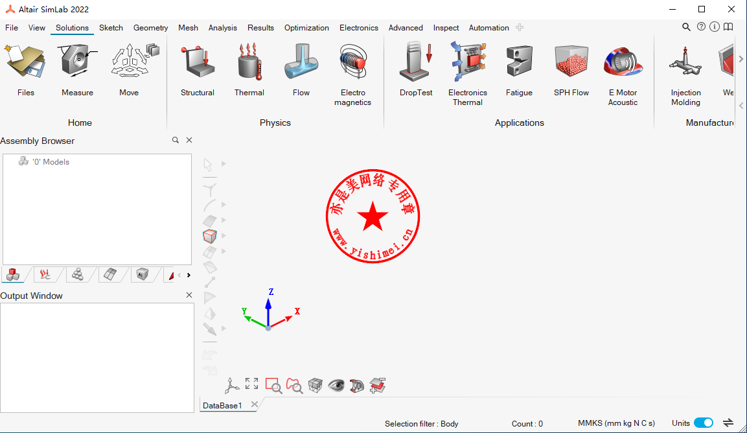Expand options beside the diagonal arrow tool
Image resolution: width=747 pixels, height=433 pixels.
(224, 329)
